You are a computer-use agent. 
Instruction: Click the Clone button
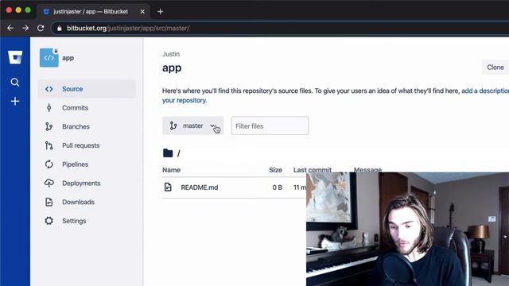495,68
